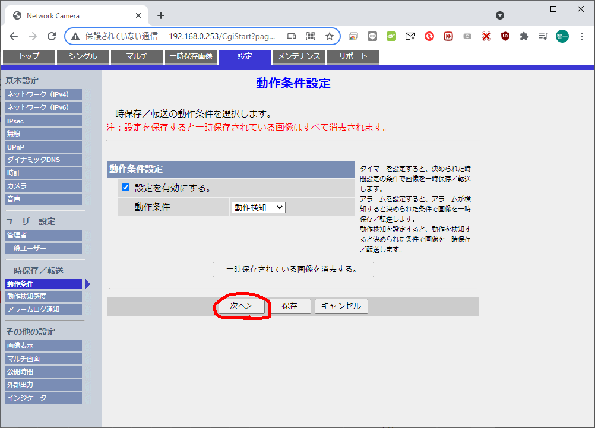Open the 動作条件 dropdown showing 動作検知
595x428 pixels.
(x=258, y=207)
